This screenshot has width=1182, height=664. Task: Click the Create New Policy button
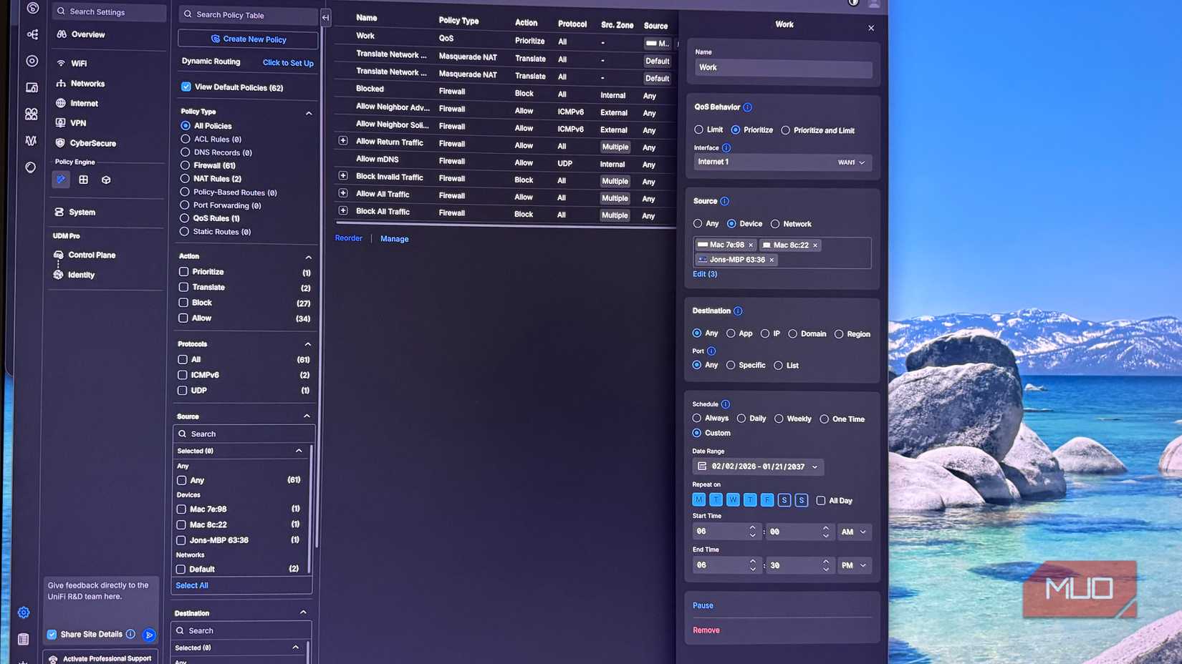point(248,39)
